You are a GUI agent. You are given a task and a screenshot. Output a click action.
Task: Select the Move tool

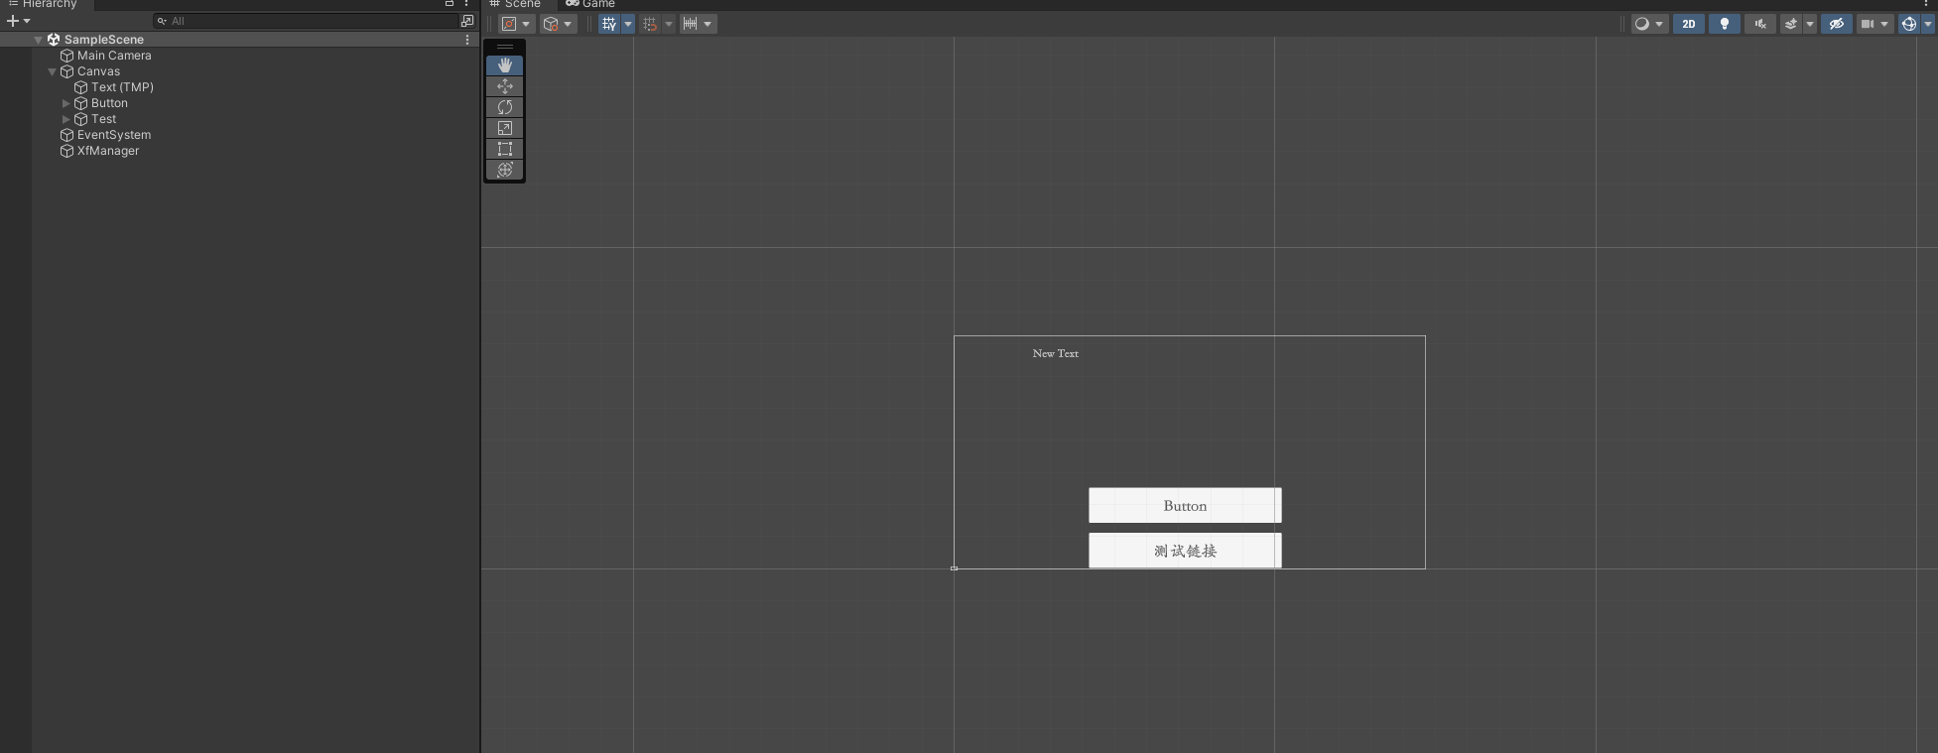pos(505,86)
